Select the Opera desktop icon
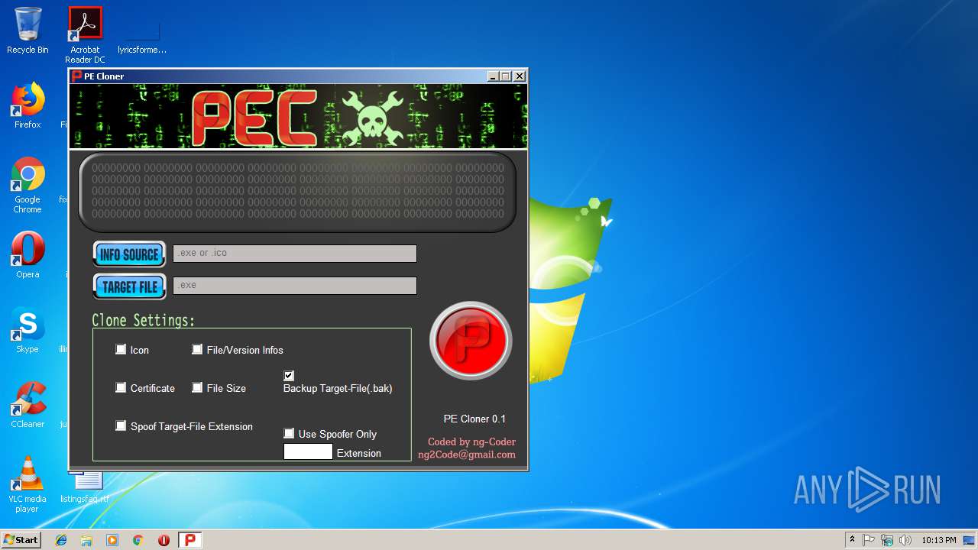The image size is (978, 550). (28, 255)
